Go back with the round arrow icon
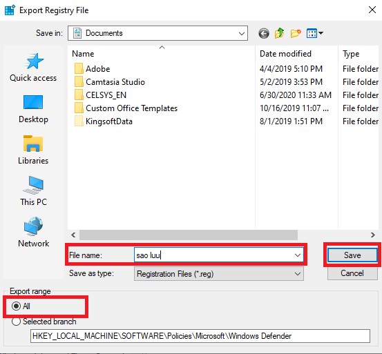This screenshot has height=354, width=382. (264, 33)
